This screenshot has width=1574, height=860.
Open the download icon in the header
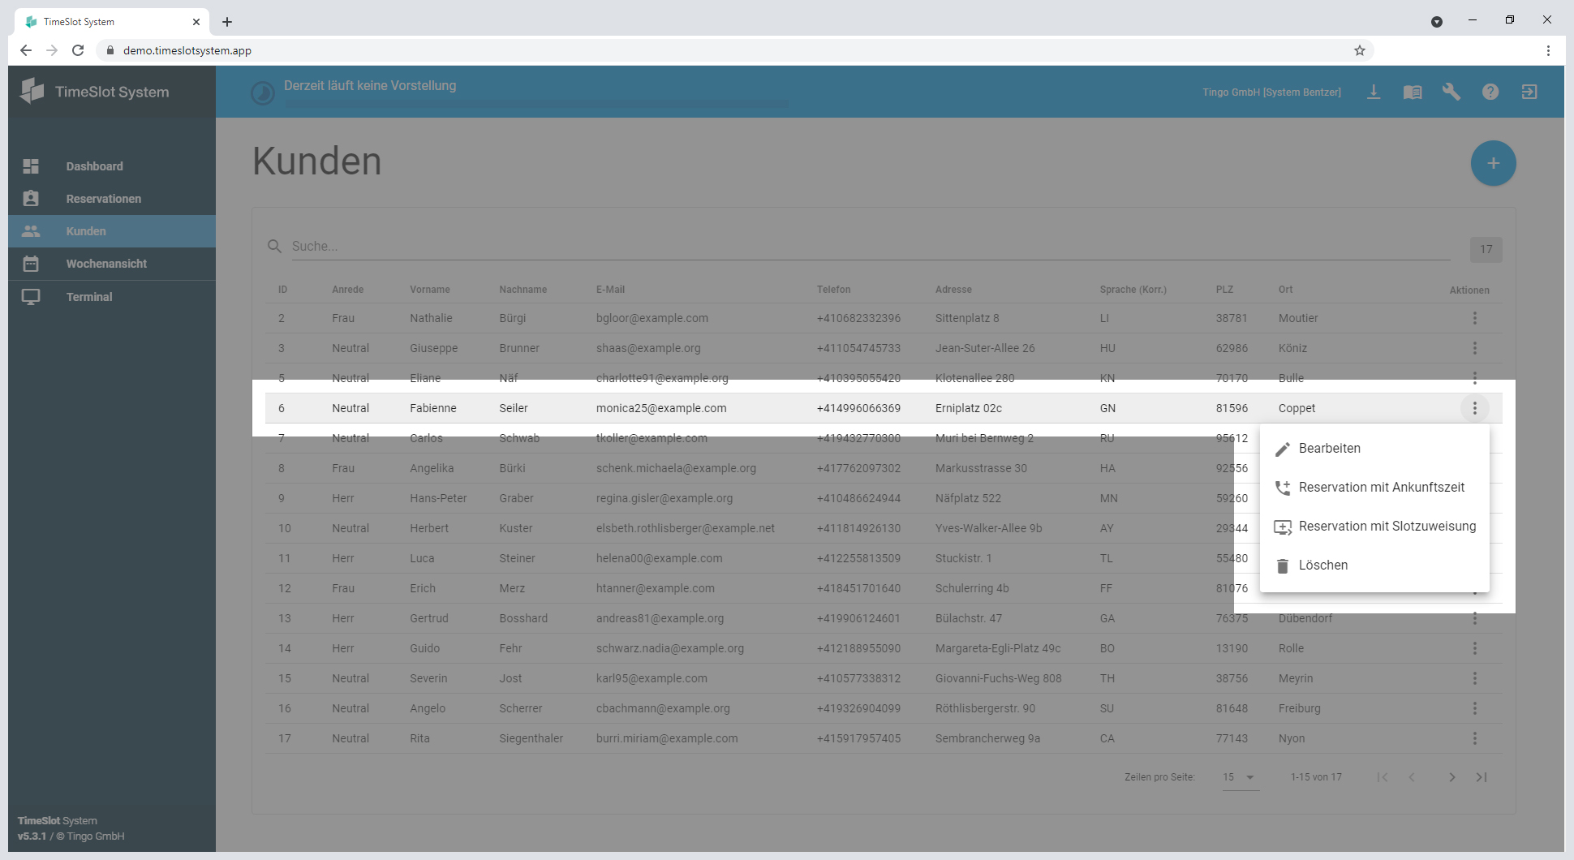coord(1374,92)
